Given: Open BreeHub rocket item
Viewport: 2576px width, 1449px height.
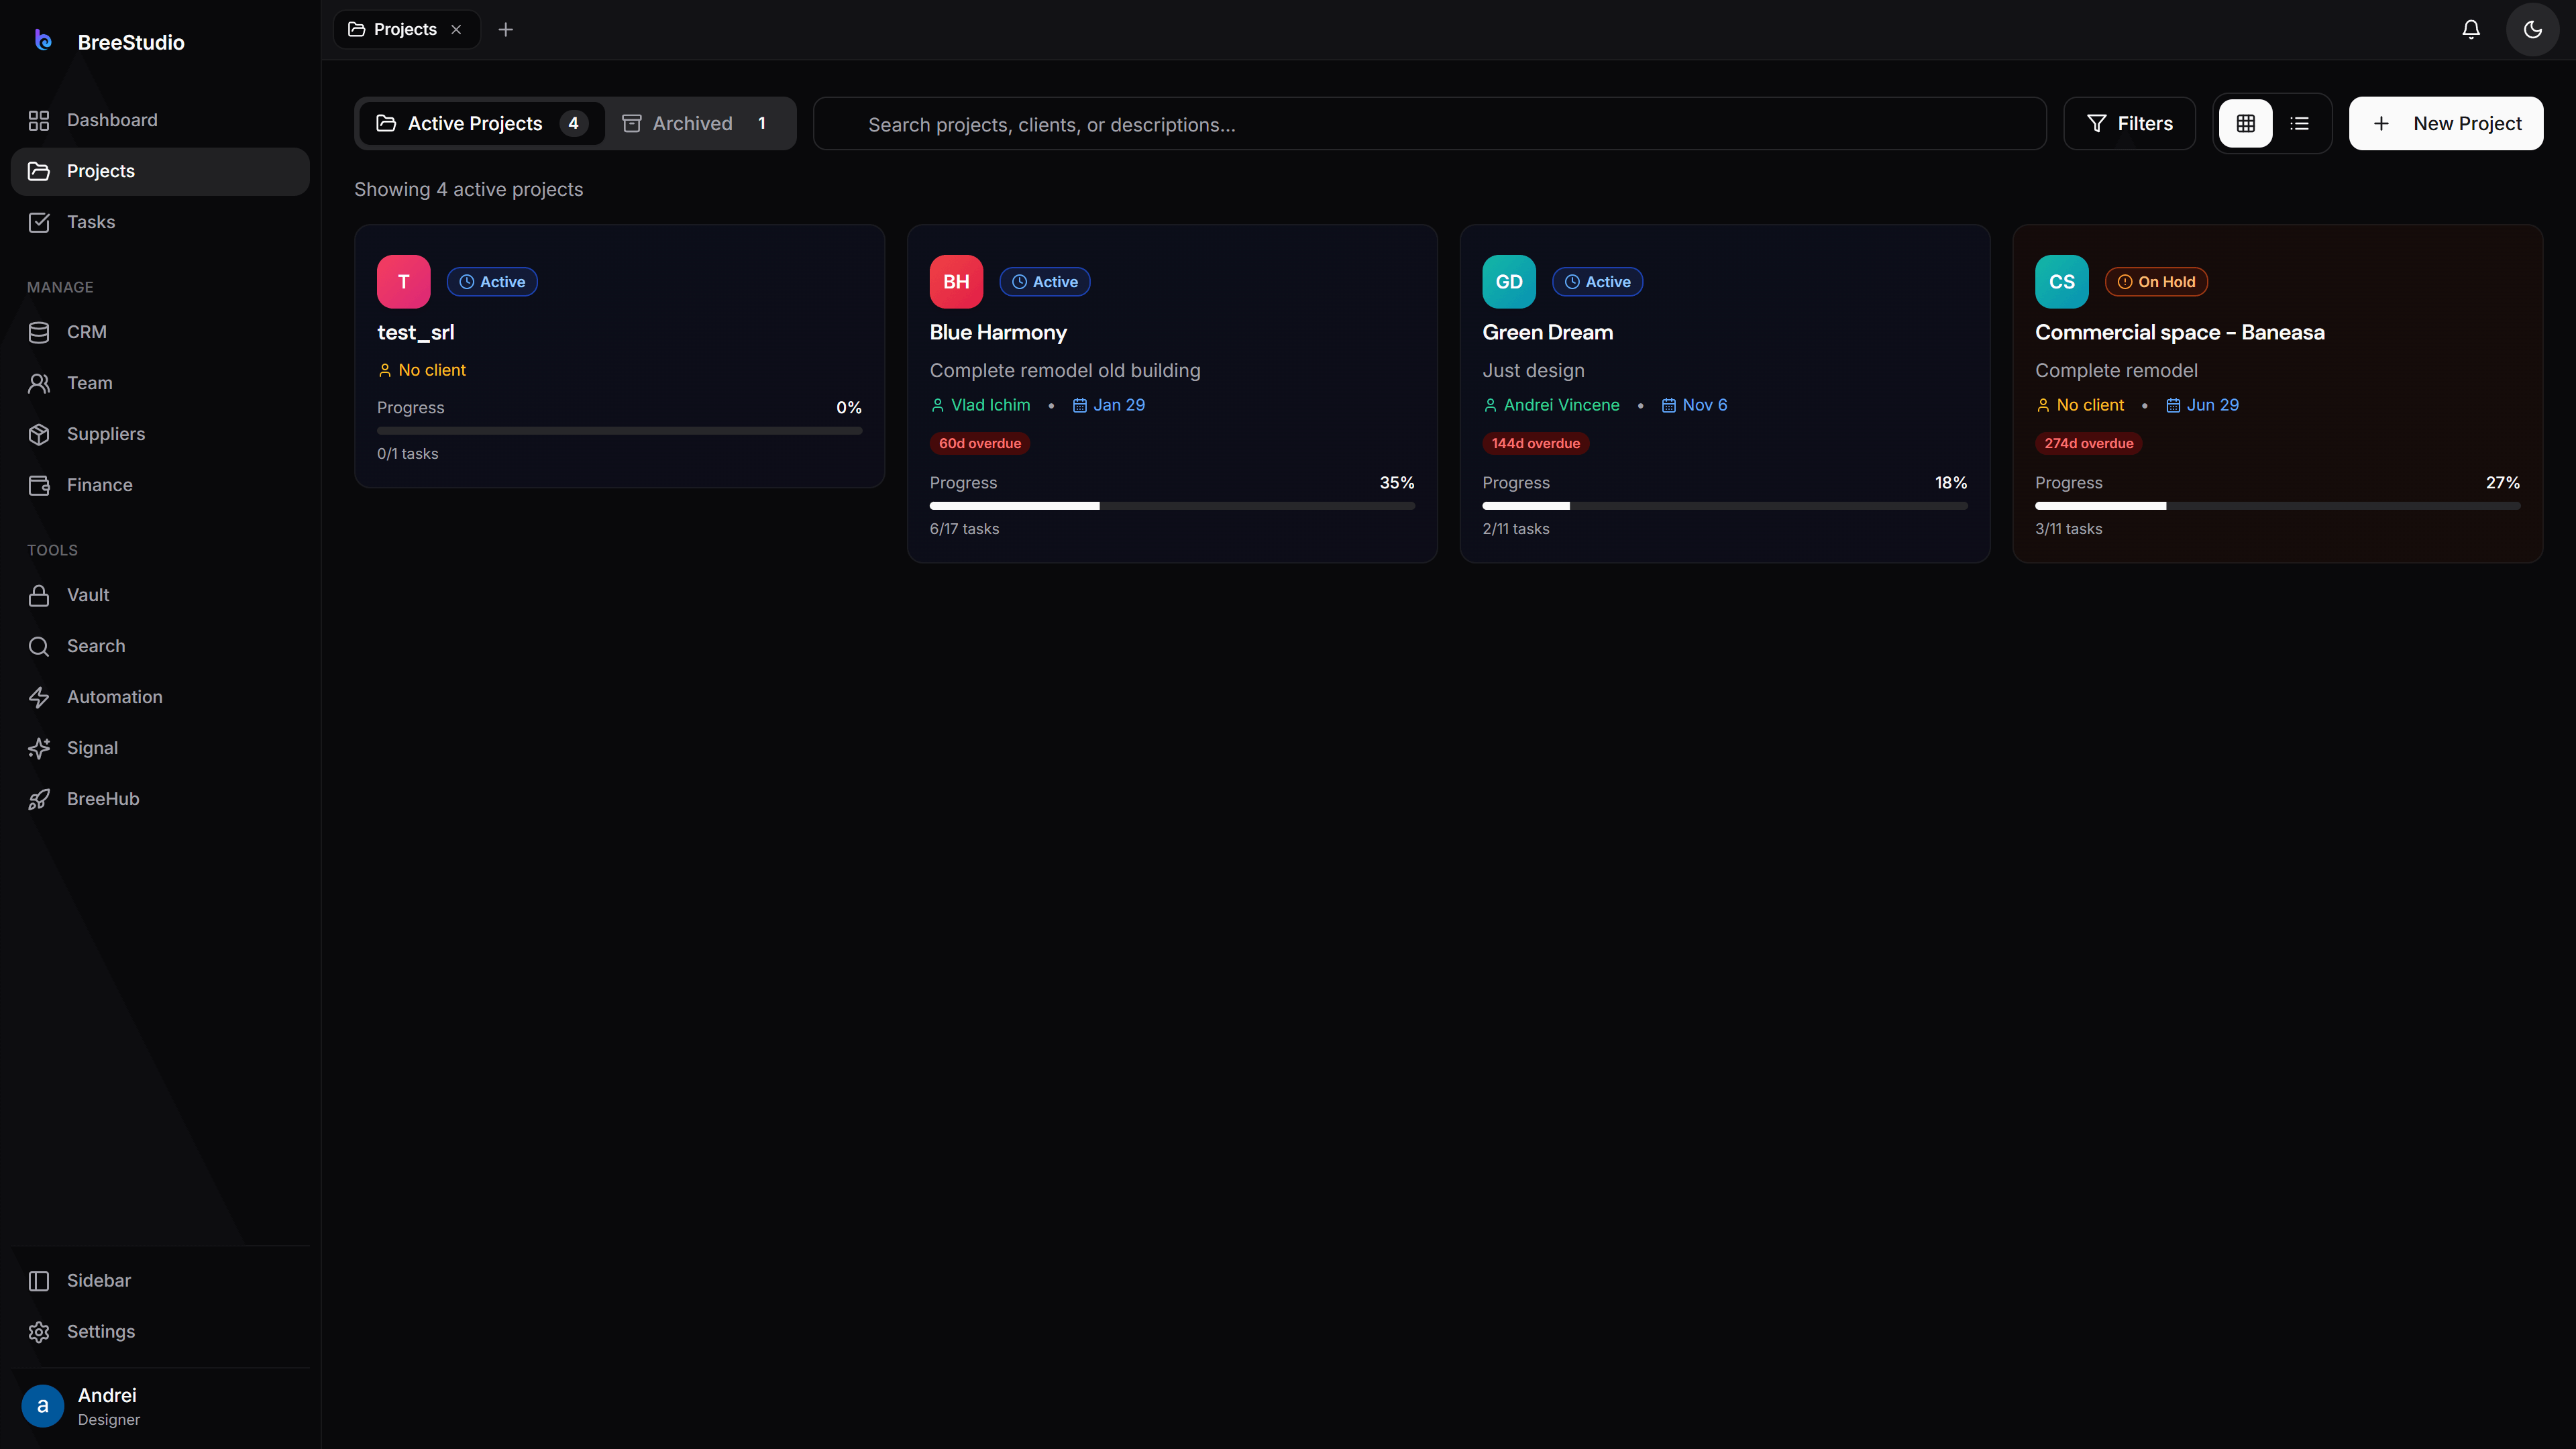Looking at the screenshot, I should [x=160, y=799].
